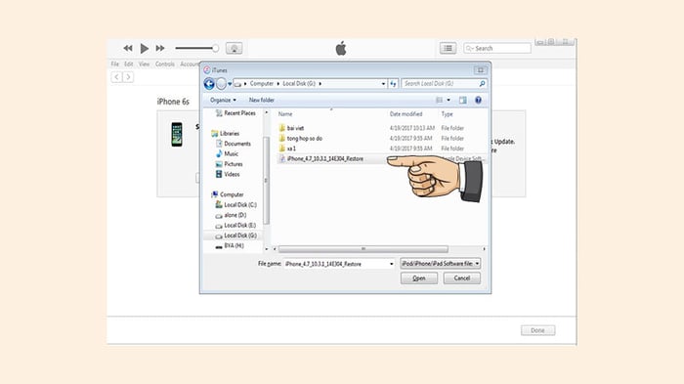Open the views options dropdown arrow

pyautogui.click(x=449, y=101)
